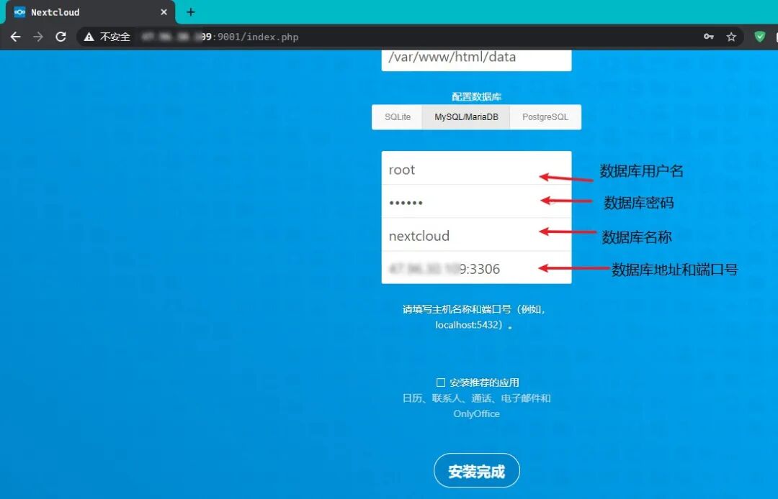Open the green shield extension icon

(760, 37)
